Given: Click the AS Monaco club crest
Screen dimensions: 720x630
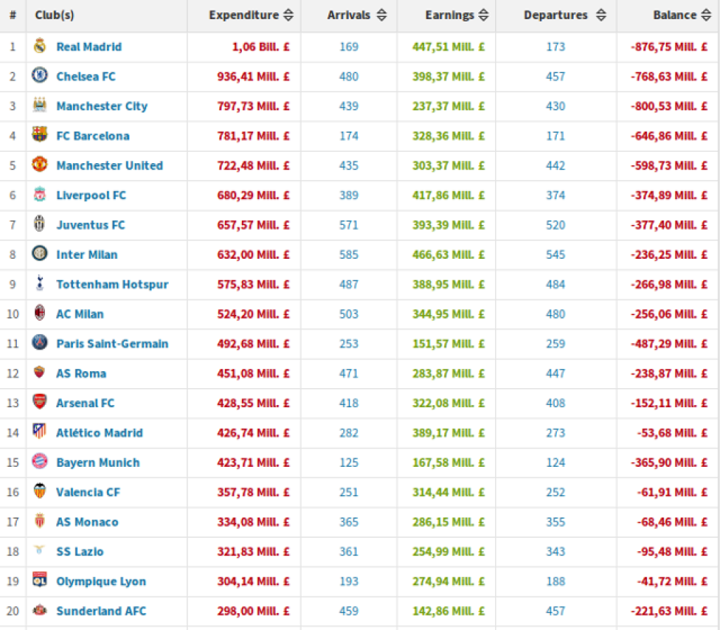Looking at the screenshot, I should (x=40, y=521).
